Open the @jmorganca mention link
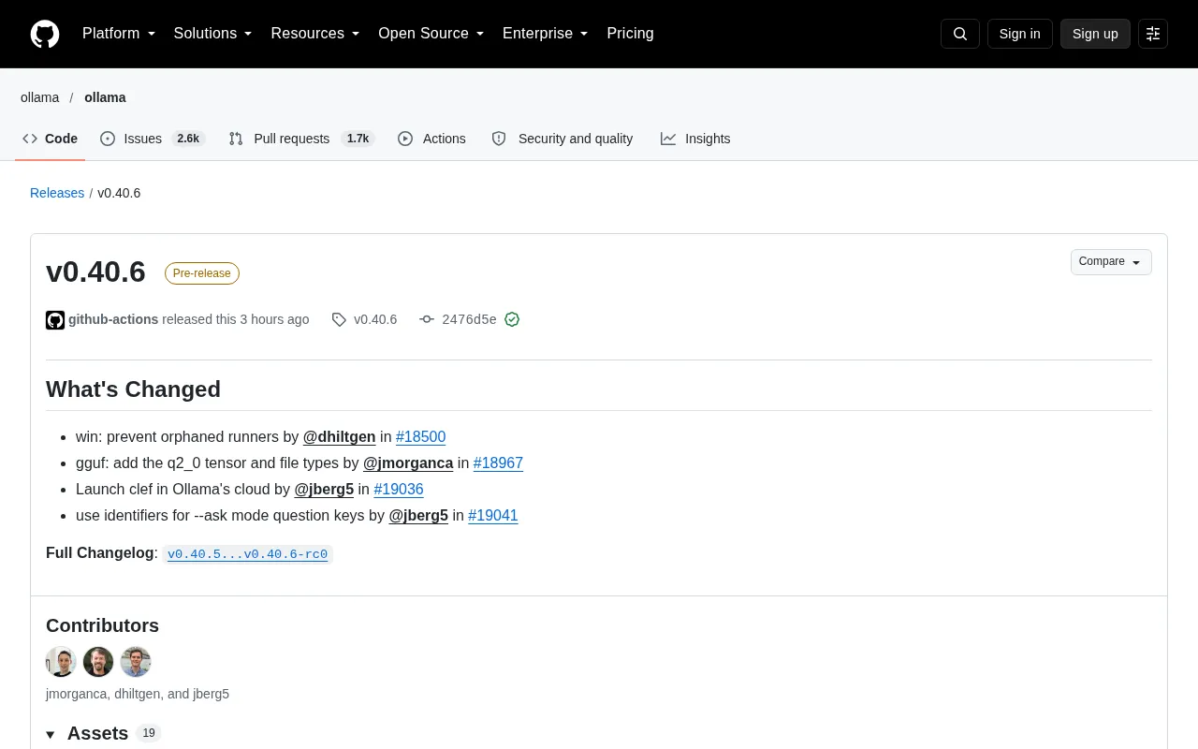1198x749 pixels. point(408,463)
